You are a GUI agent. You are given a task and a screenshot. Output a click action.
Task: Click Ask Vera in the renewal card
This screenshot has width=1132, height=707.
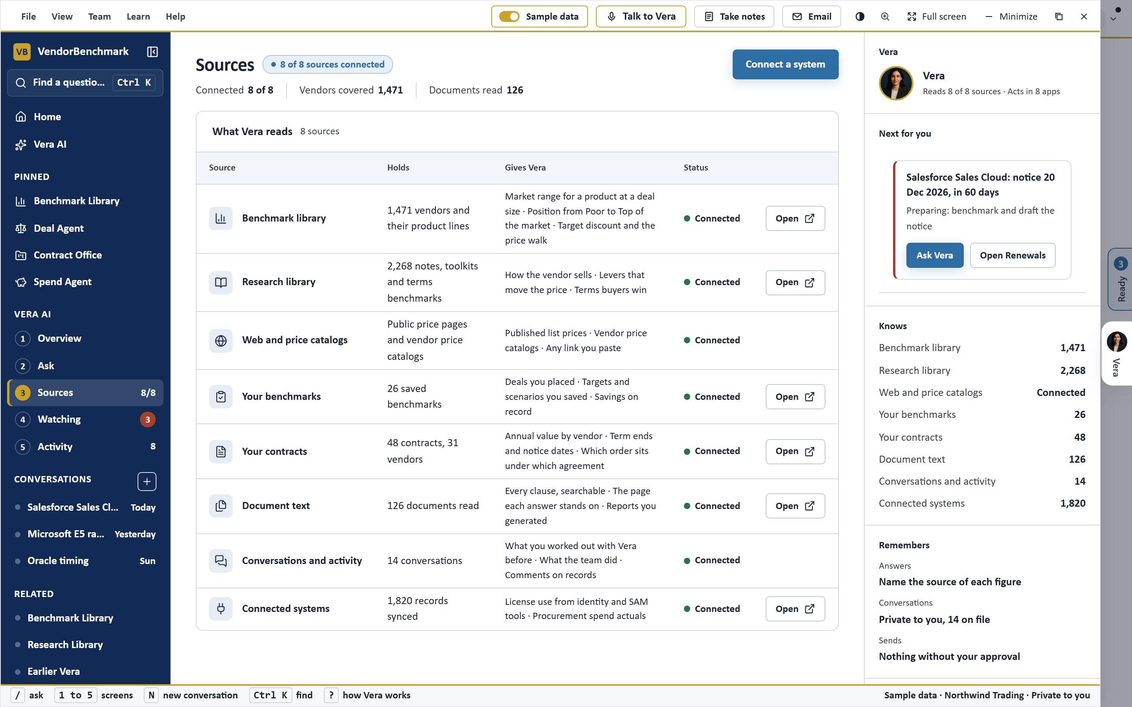tap(935, 255)
